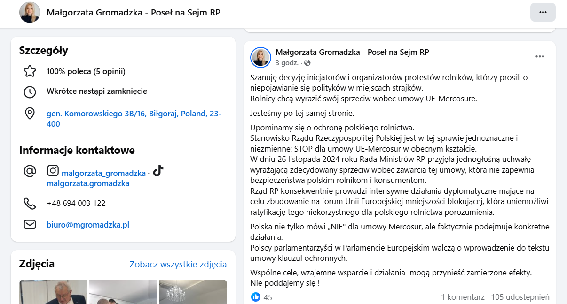Click Zobacz wszystkie zdjęcia link
The height and width of the screenshot is (304, 567).
178,264
